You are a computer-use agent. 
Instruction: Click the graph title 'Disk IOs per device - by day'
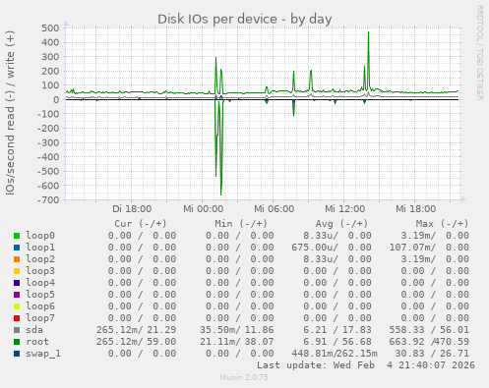245,20
